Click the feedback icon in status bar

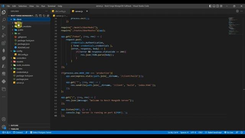[237, 132]
